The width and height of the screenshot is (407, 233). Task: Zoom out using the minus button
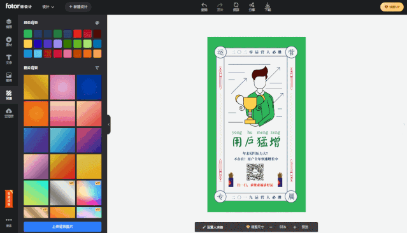point(271,227)
